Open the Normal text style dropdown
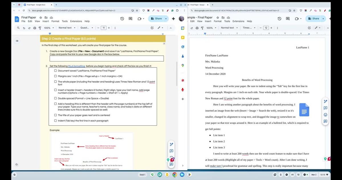 pos(66,28)
